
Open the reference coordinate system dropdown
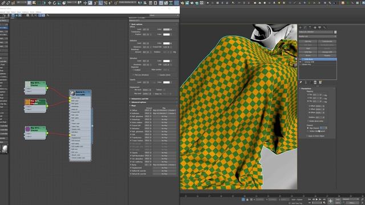(72, 3)
